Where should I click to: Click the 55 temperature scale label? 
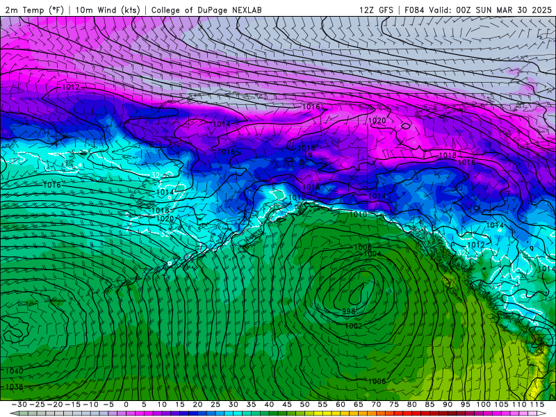pyautogui.click(x=322, y=404)
